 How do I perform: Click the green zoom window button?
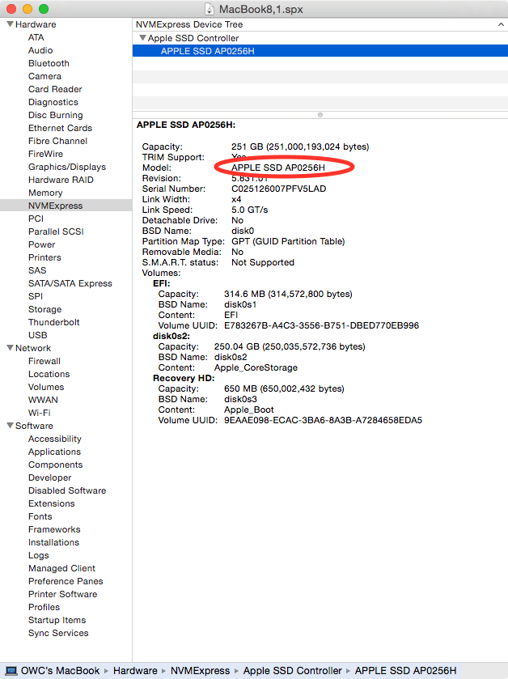pos(43,8)
